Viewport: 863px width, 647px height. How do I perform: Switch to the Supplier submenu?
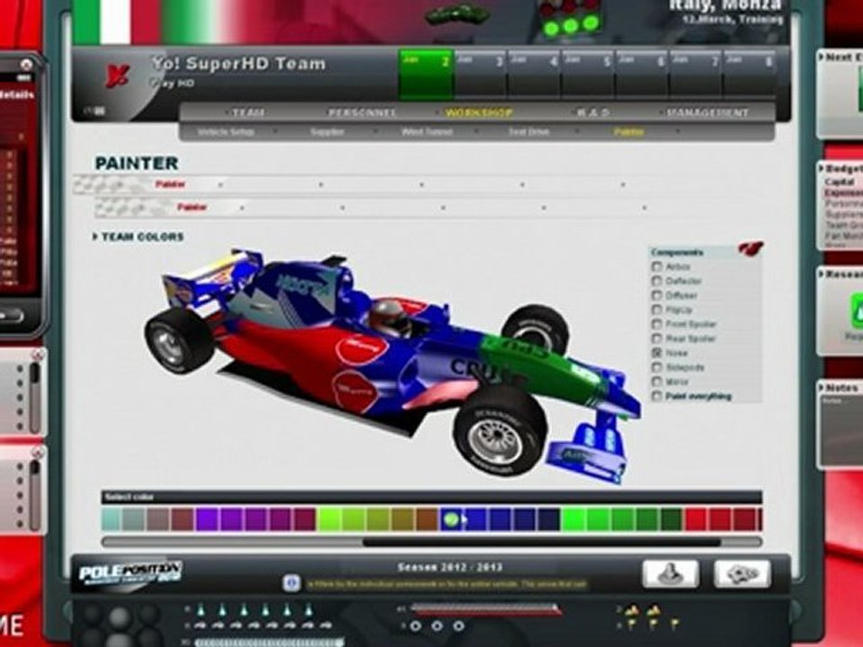(327, 132)
